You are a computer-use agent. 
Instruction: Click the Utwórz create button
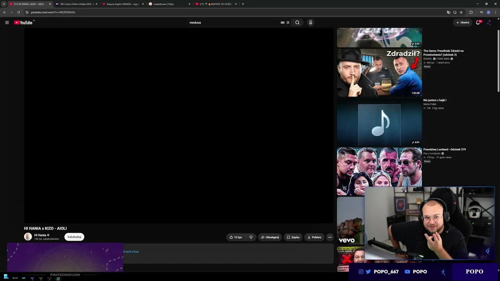coord(462,23)
